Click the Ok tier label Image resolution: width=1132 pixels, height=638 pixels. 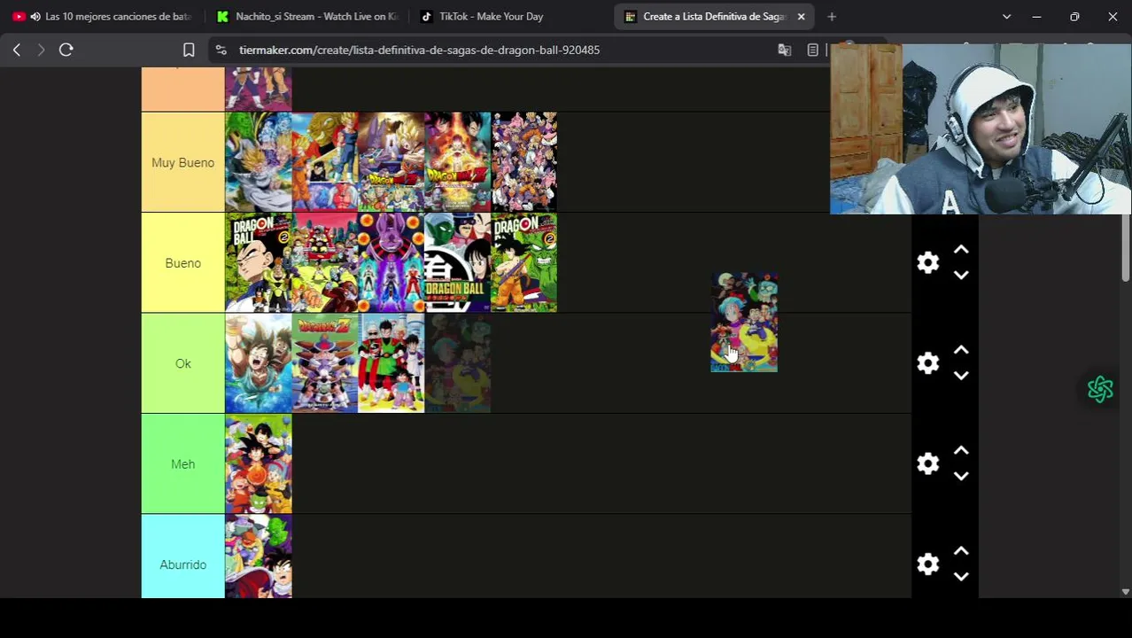pos(183,363)
